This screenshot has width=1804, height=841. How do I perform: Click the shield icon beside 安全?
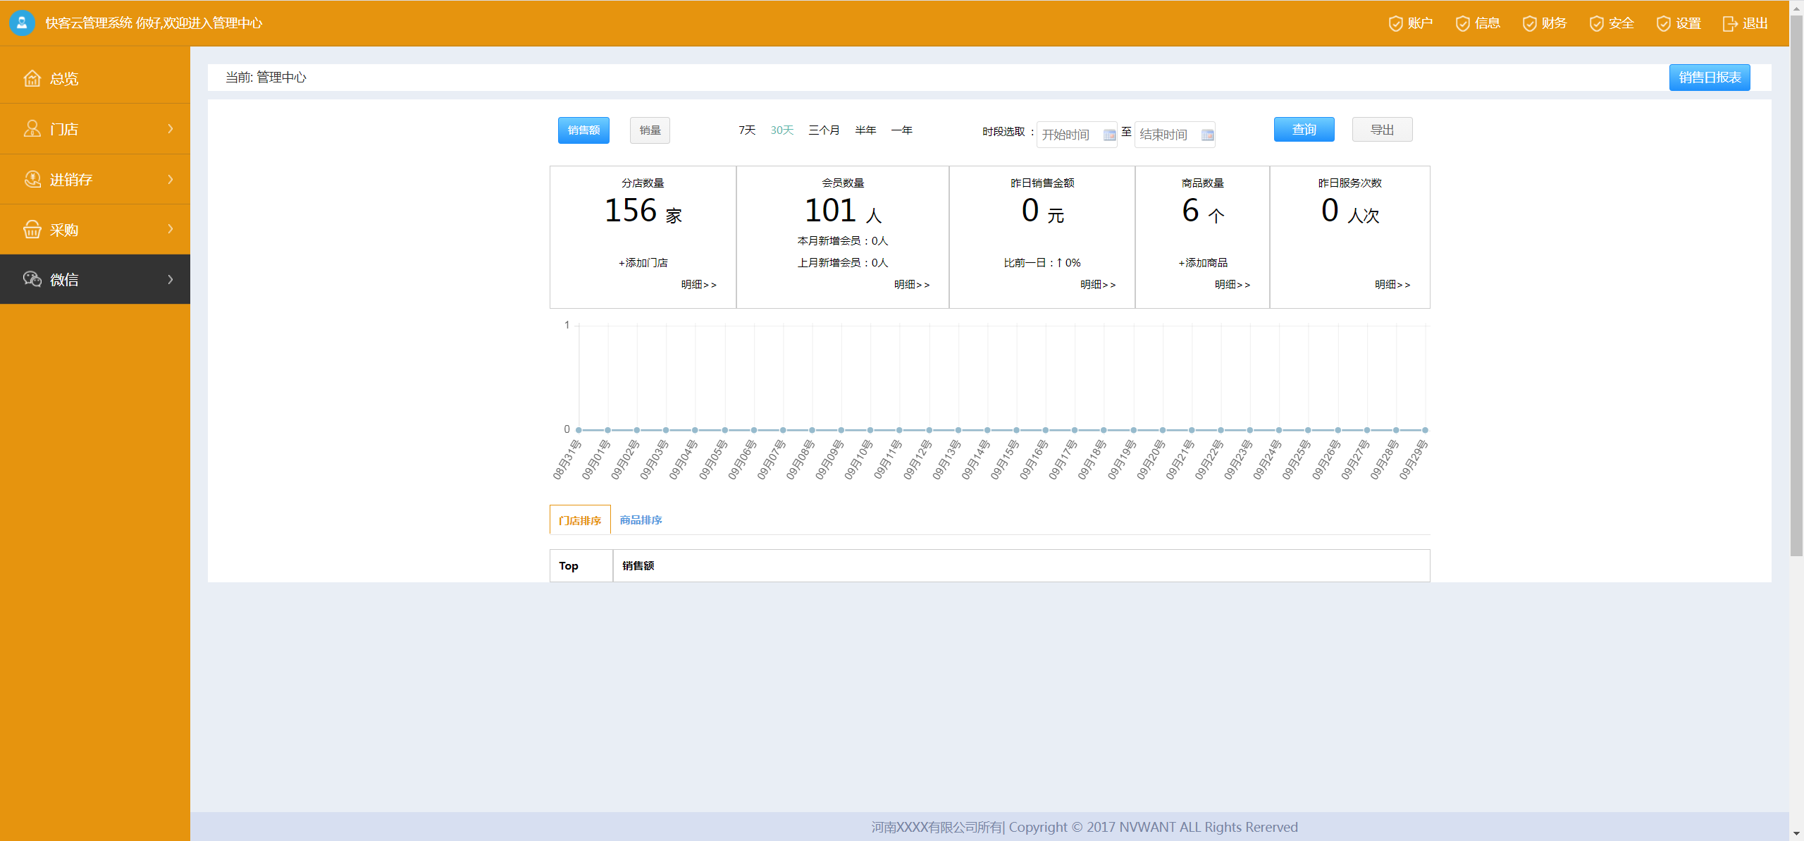pyautogui.click(x=1597, y=23)
